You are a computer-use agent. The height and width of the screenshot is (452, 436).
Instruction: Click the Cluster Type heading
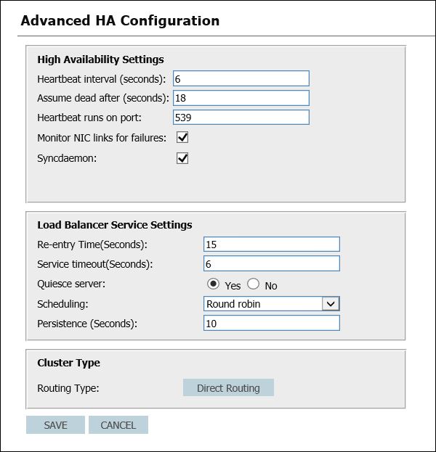tap(68, 363)
